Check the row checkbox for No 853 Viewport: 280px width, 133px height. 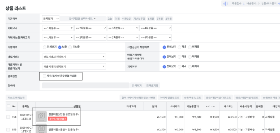click(8, 129)
